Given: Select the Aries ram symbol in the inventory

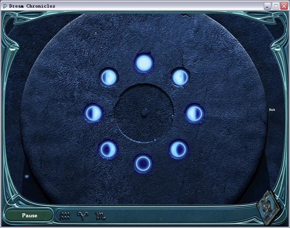Looking at the screenshot, I should [83, 216].
